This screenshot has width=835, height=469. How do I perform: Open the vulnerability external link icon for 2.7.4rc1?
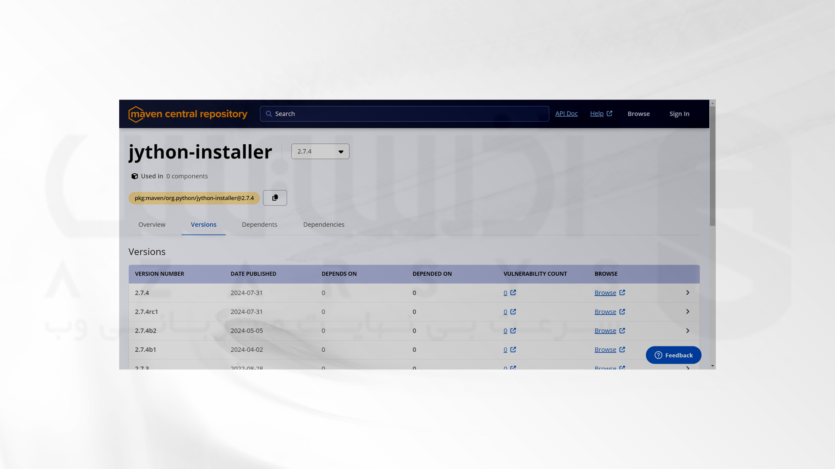513,312
